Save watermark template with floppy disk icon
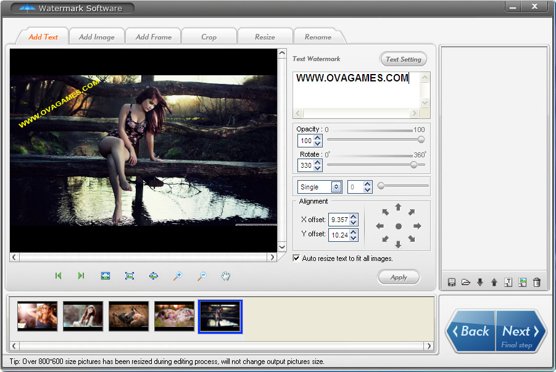Screen dimensions: 556x372 coord(451,283)
